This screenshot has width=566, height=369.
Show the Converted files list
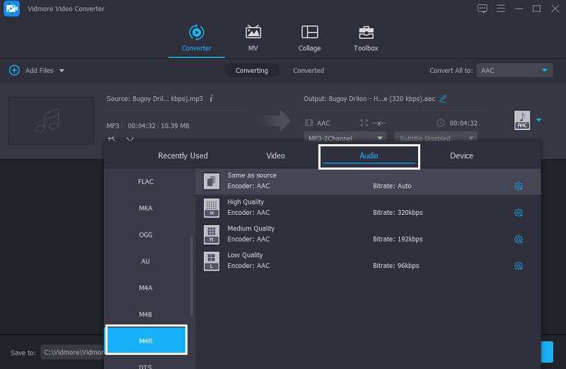coord(308,71)
